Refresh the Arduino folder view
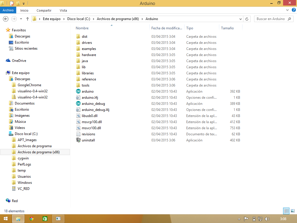 click(247, 19)
